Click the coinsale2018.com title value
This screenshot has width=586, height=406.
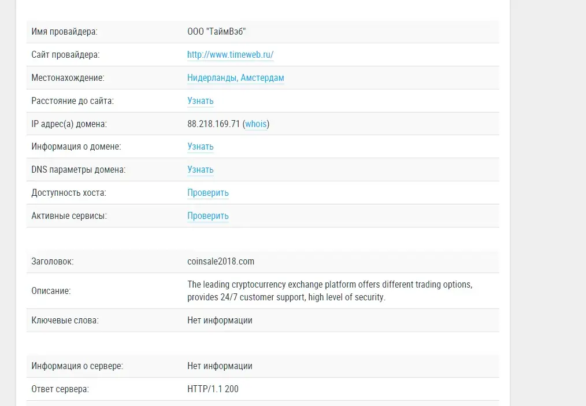tap(221, 262)
